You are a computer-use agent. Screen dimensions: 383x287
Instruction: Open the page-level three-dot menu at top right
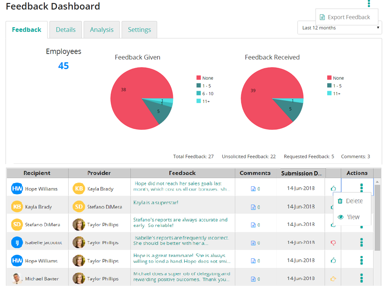coord(369,3)
